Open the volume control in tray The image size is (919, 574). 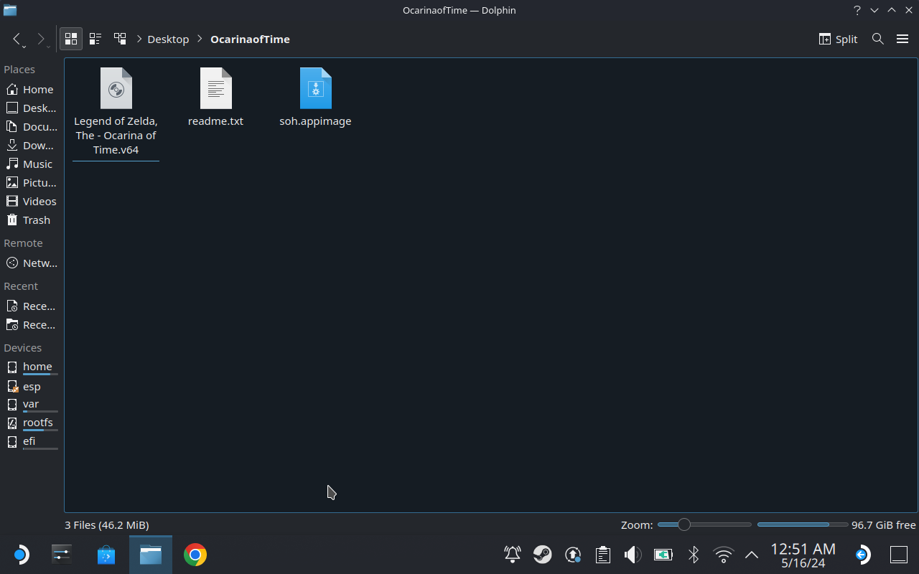(633, 555)
